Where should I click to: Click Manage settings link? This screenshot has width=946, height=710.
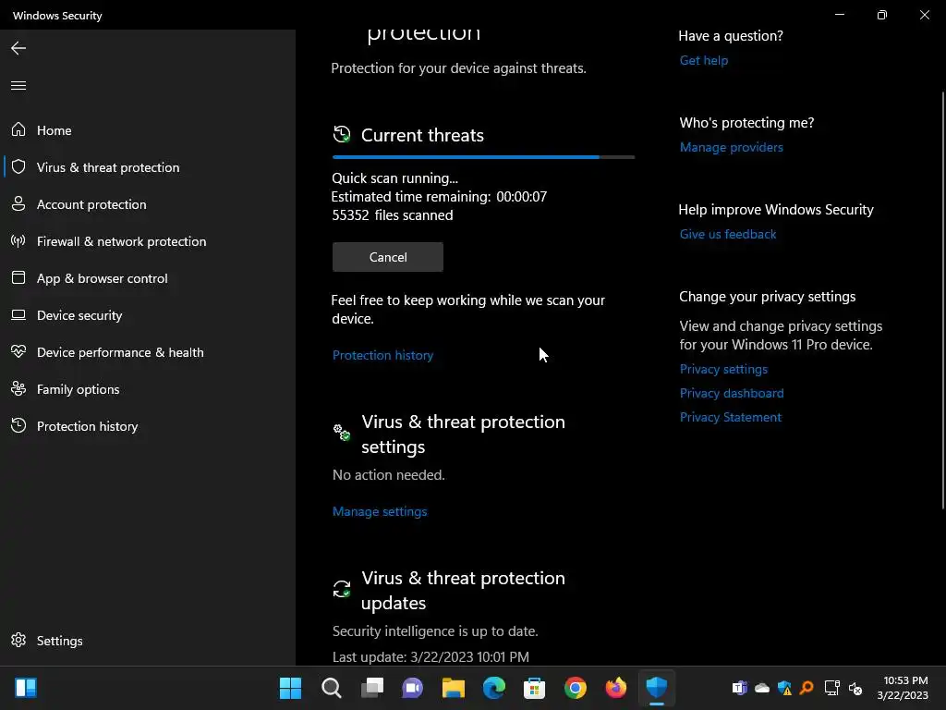tap(380, 511)
